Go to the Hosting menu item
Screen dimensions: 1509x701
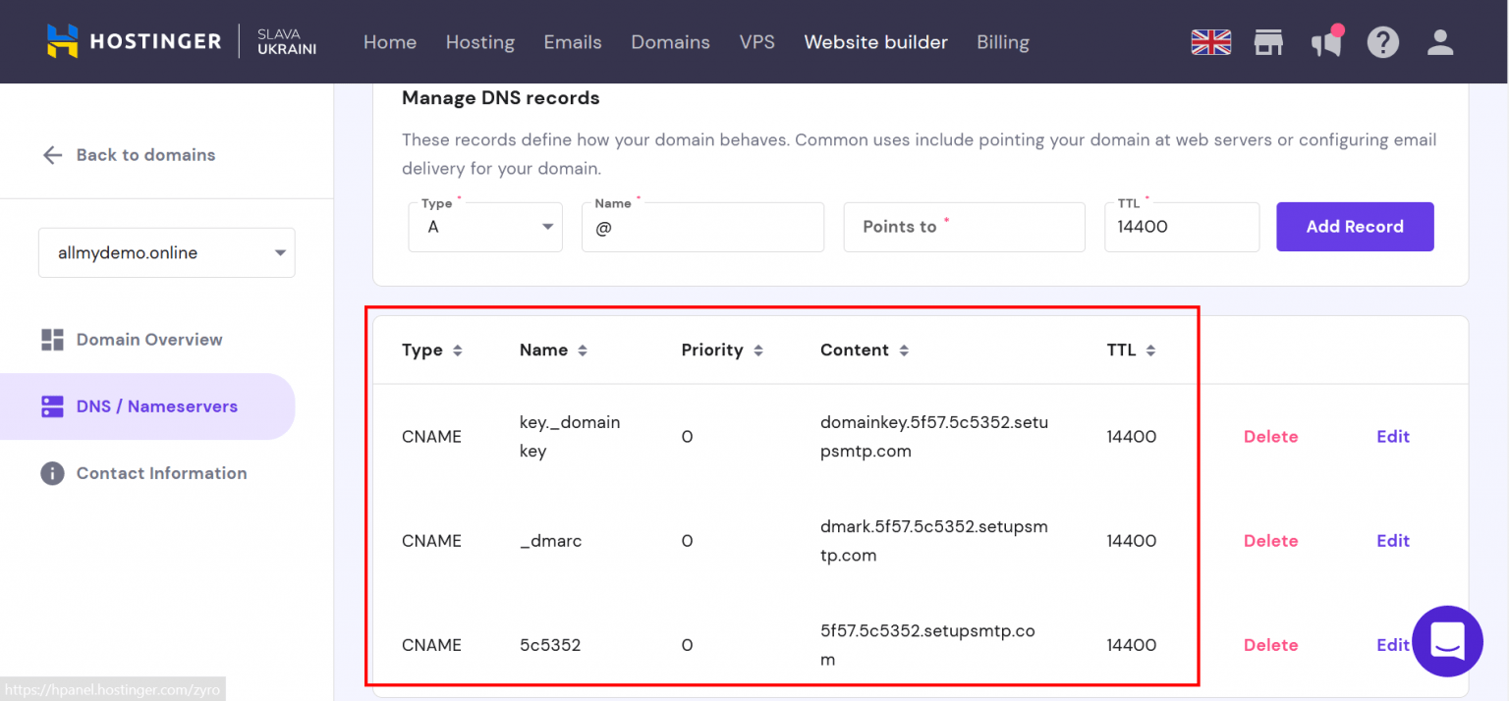[479, 42]
